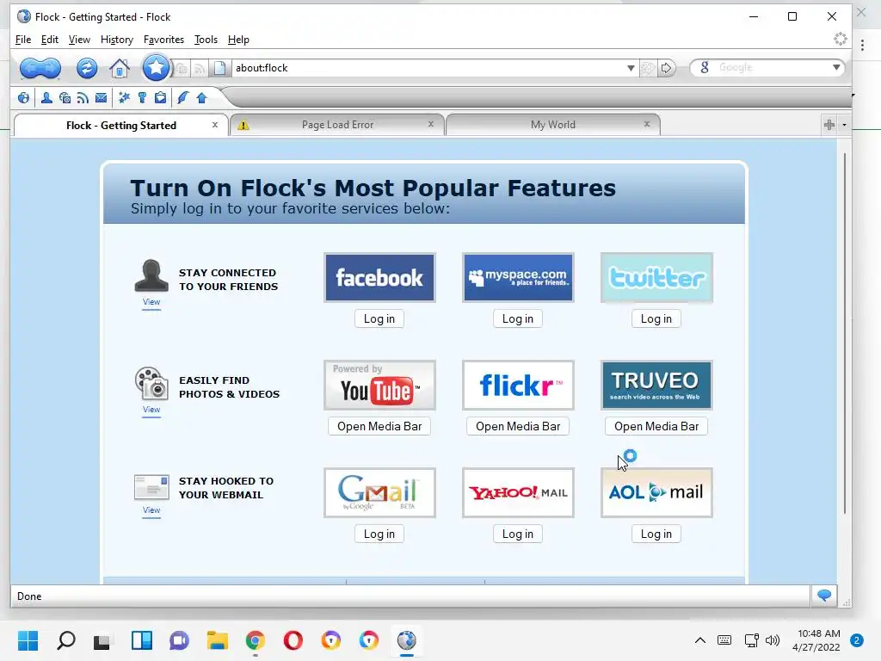
Task: Open the People sidebar icon
Action: pos(46,98)
